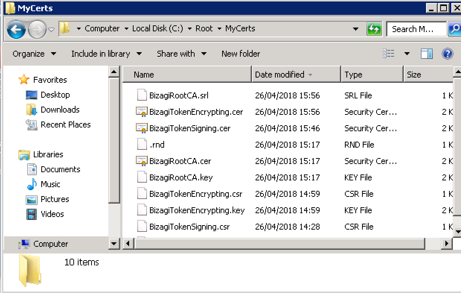Click the Documents library icon
This screenshot has height=293, width=461.
point(32,169)
